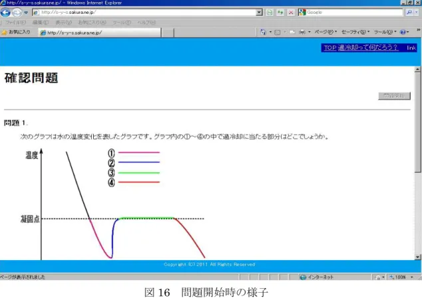Click the blue Help question mark icon
The width and height of the screenshot is (422, 300).
click(403, 33)
